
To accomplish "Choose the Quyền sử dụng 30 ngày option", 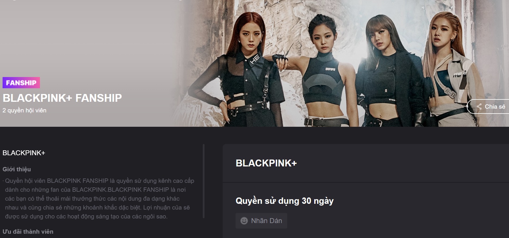I will point(285,201).
